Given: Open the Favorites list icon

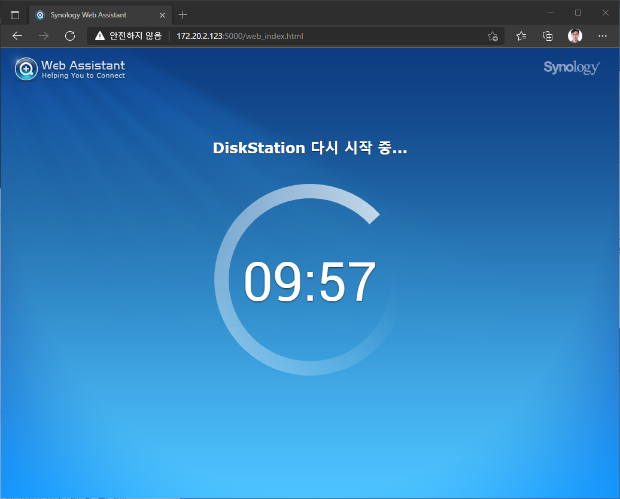Looking at the screenshot, I should click(x=521, y=36).
